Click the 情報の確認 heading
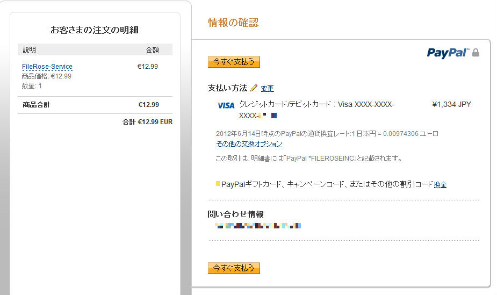 [233, 23]
